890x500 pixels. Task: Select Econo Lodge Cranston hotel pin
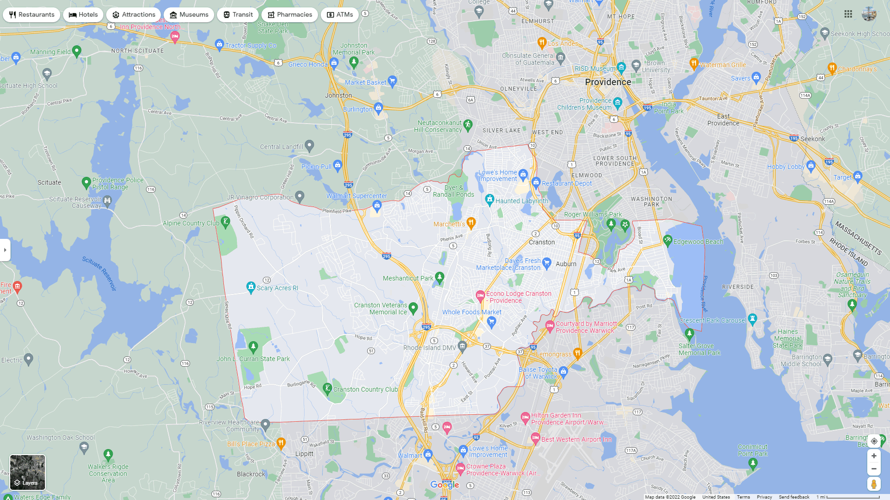[480, 295]
